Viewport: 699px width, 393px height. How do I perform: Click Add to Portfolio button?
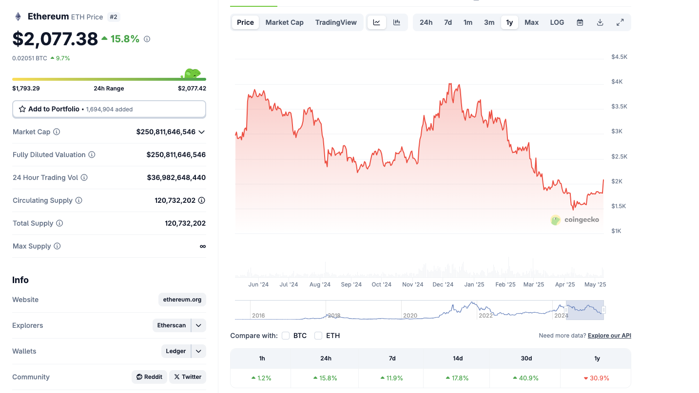[109, 109]
